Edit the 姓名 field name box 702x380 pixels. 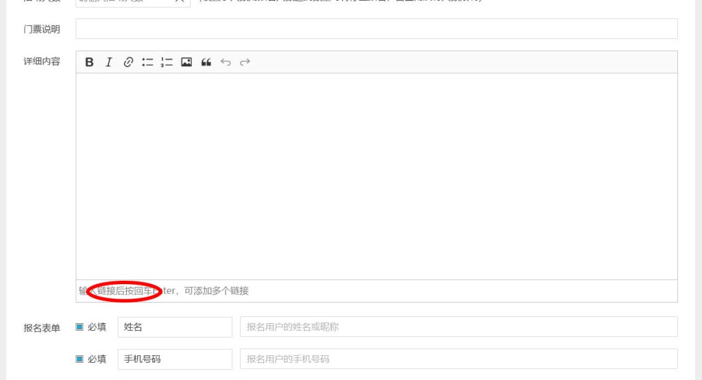175,327
